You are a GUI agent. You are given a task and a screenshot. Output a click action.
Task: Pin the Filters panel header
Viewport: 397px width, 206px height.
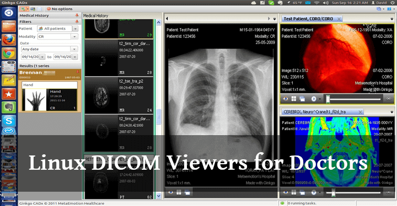(x=77, y=21)
